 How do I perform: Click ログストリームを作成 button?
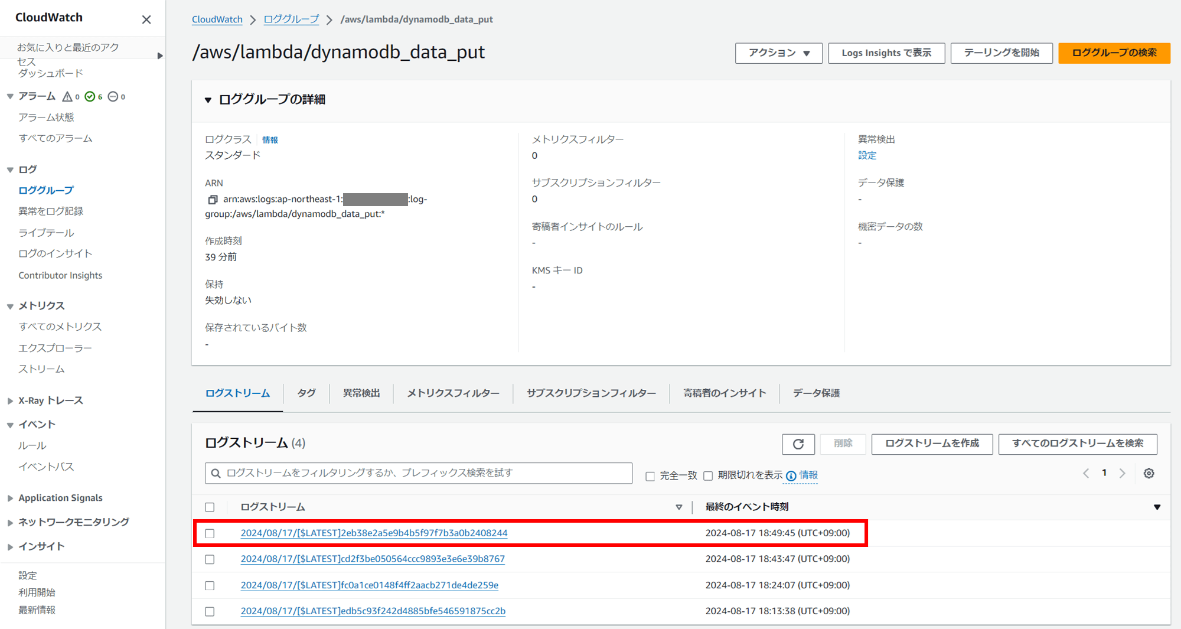[x=932, y=444]
